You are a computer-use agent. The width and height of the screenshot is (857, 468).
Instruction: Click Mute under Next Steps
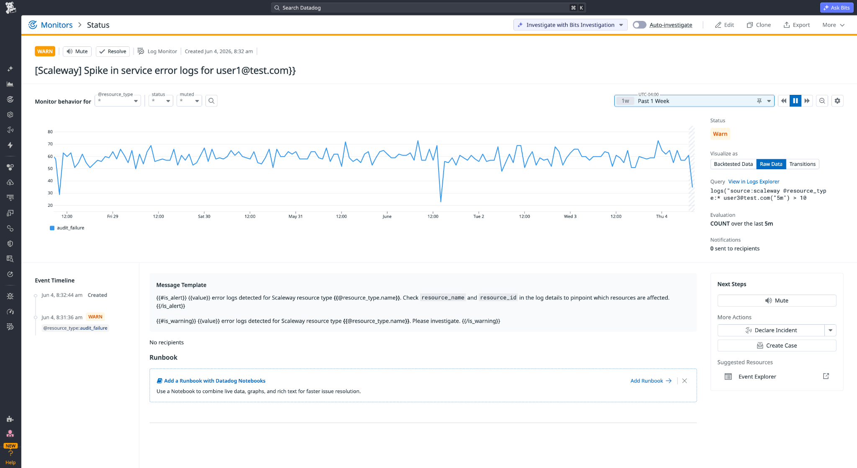click(777, 300)
